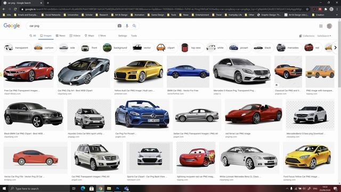Open Microsoft Teams from taskbar
Screen dimensions: 341x192
pyautogui.click(x=126, y=188)
